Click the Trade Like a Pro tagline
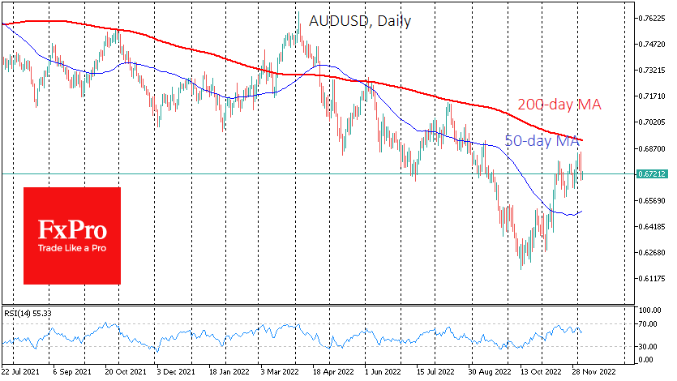This screenshot has width=677, height=381. (72, 248)
